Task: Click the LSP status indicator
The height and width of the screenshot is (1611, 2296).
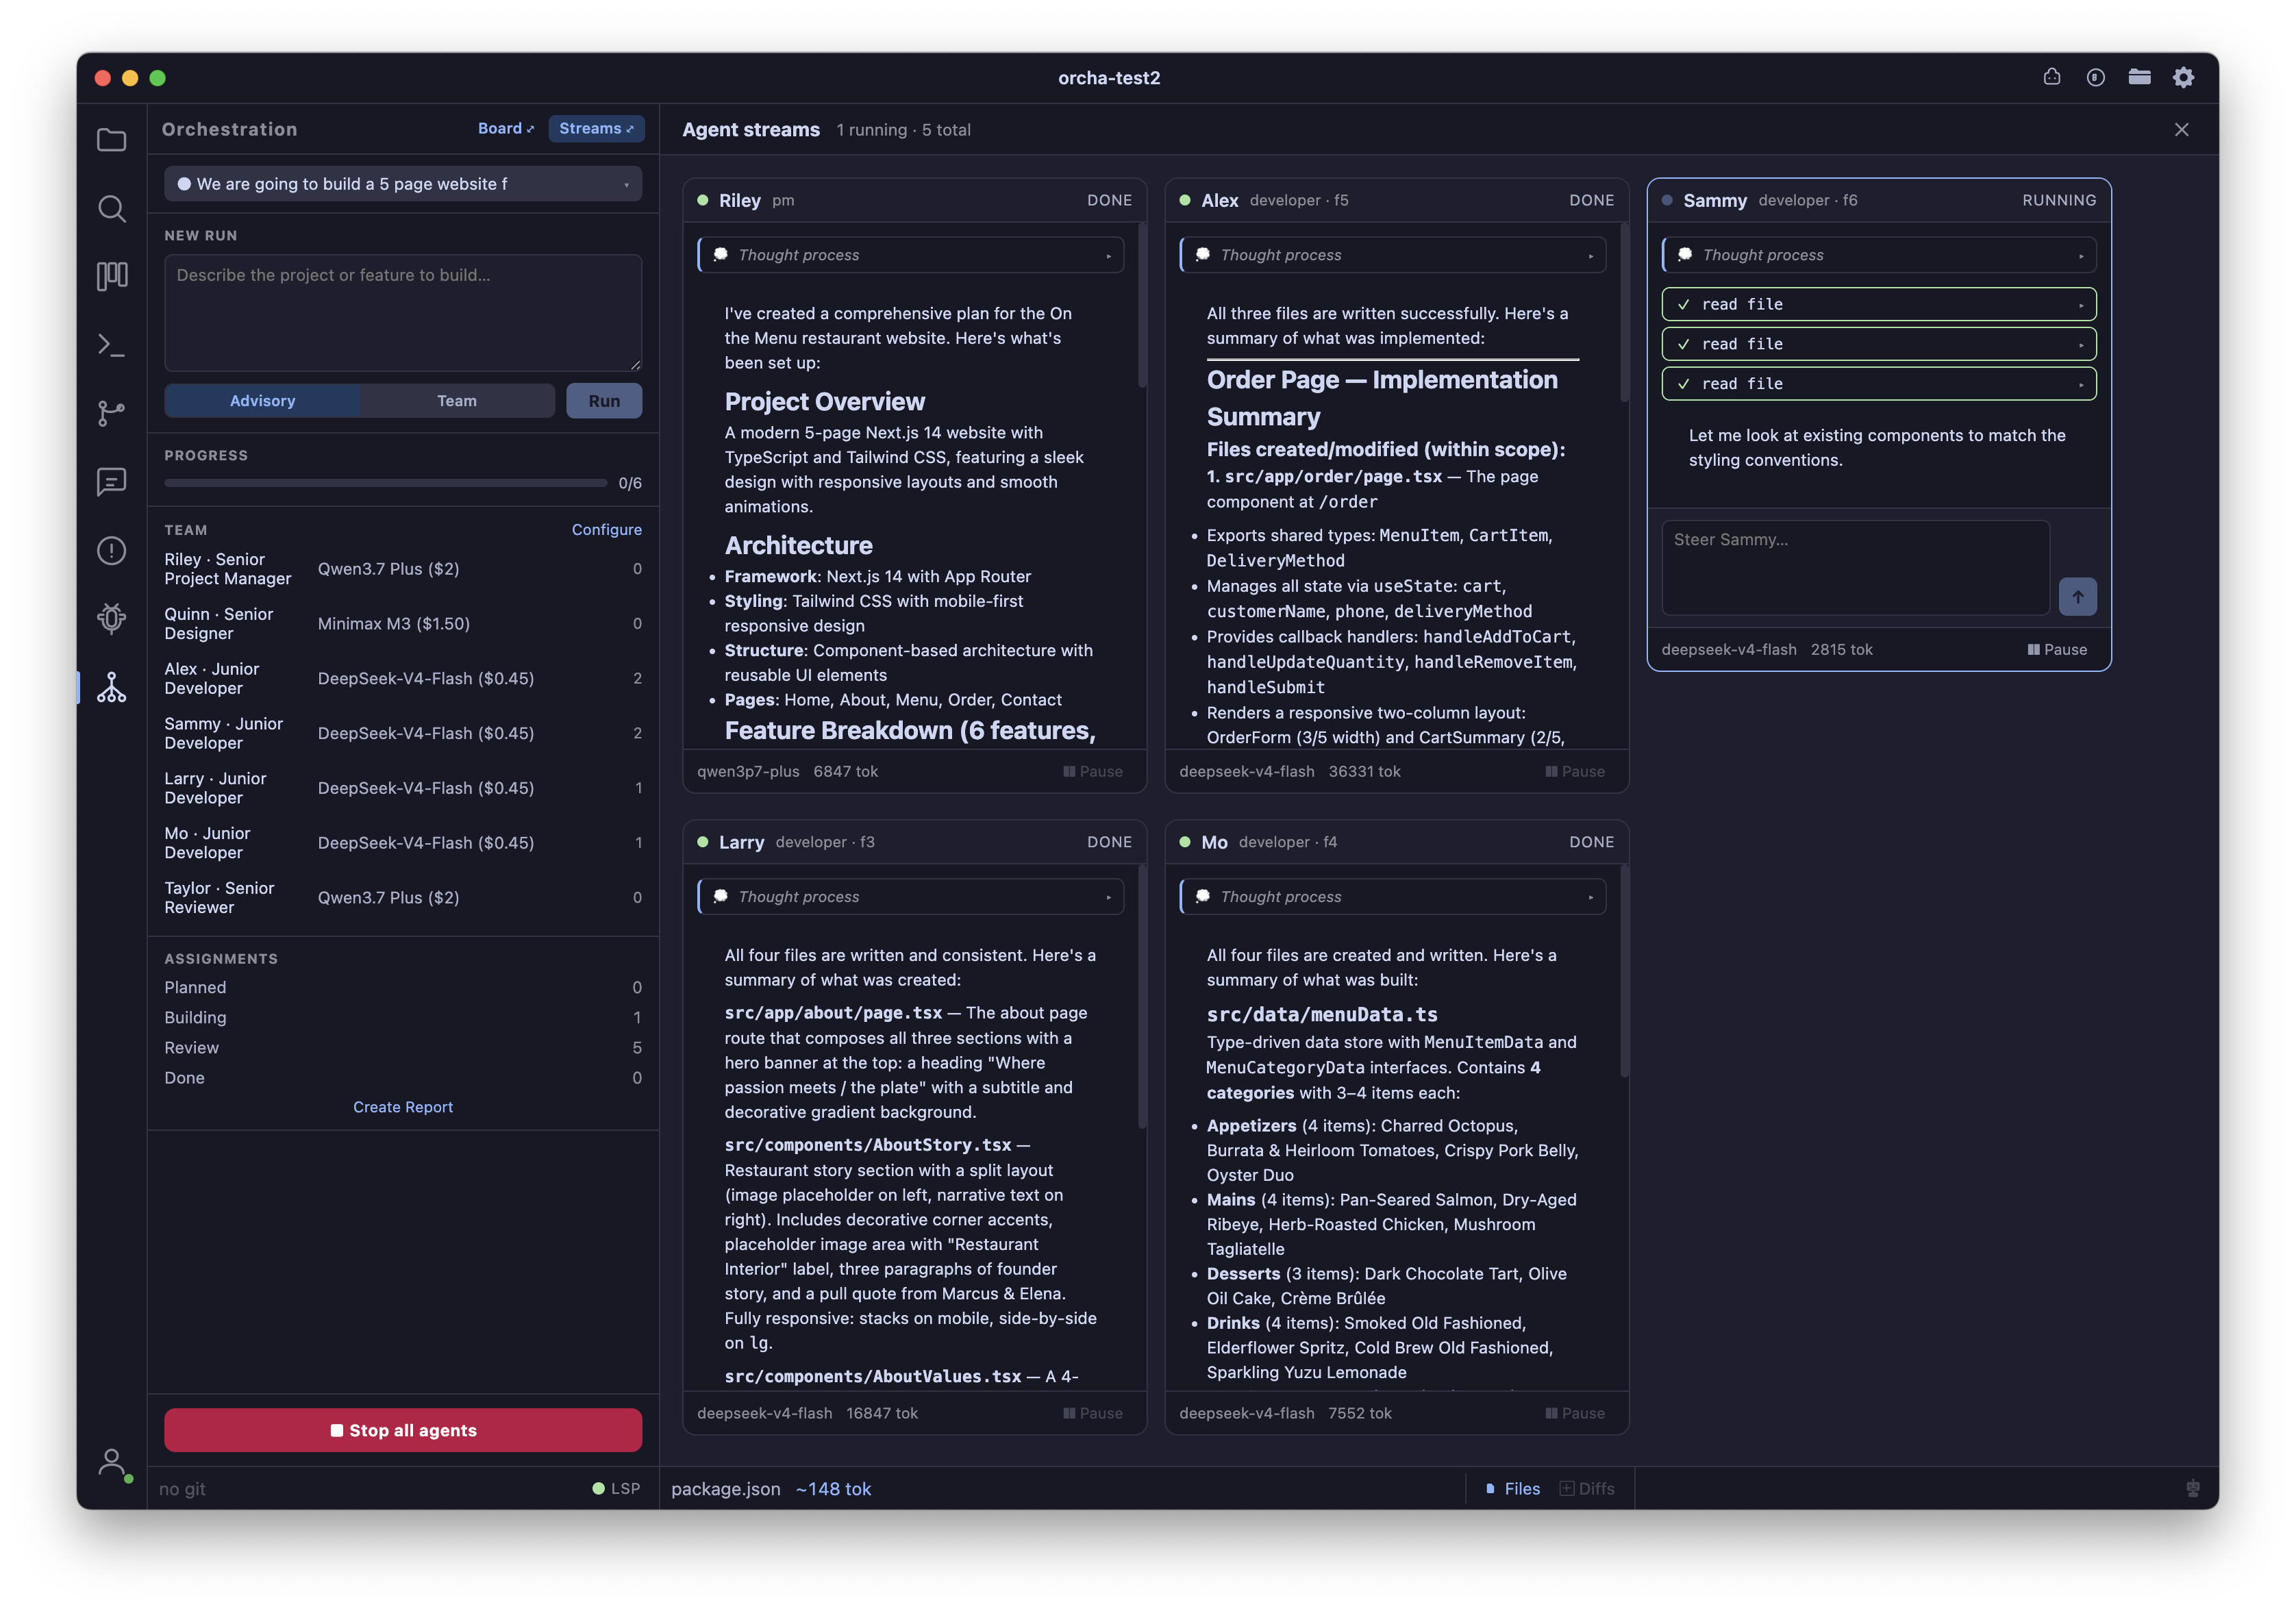Action: [x=616, y=1488]
